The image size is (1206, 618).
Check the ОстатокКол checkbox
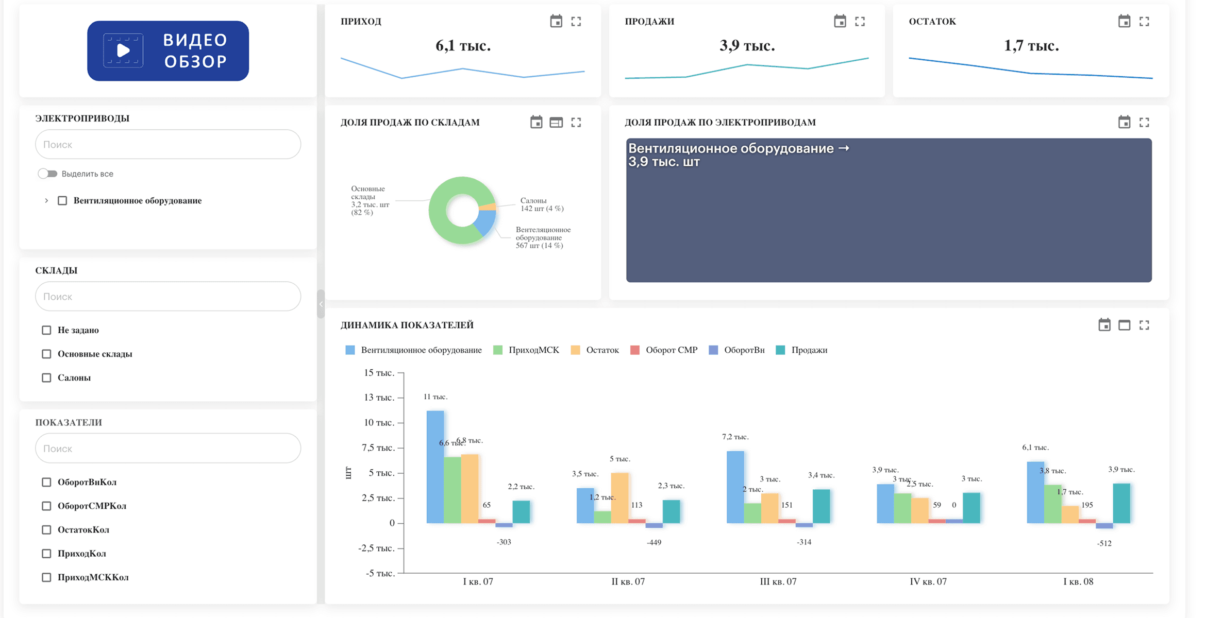click(x=46, y=529)
